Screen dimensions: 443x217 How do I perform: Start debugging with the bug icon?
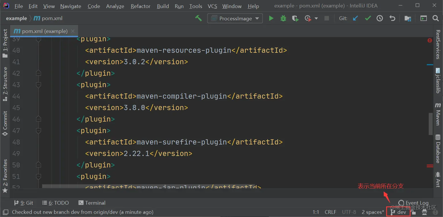pos(283,18)
